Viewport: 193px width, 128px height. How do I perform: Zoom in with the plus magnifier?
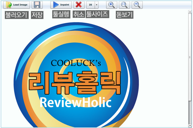[x=112, y=5]
